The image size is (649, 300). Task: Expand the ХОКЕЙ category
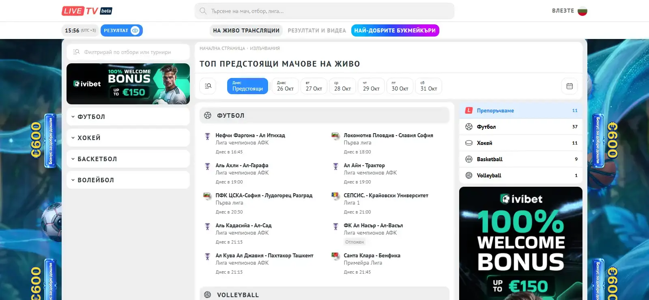[x=128, y=138]
